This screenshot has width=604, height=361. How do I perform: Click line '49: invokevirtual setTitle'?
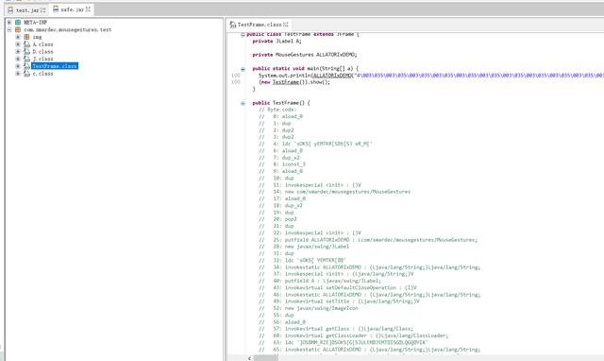click(x=339, y=301)
